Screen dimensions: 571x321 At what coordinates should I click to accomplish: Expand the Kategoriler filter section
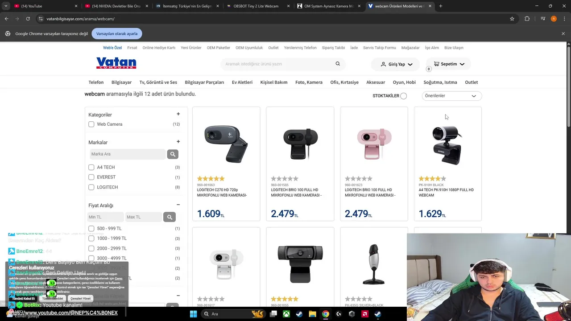(178, 114)
